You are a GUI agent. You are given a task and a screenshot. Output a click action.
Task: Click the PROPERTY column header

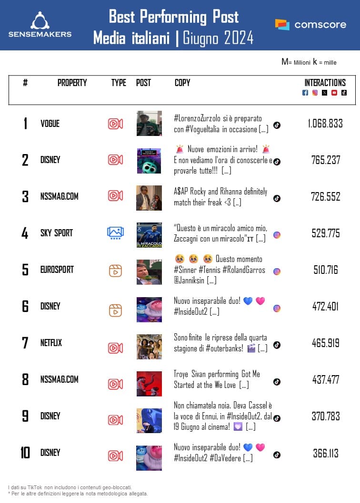click(72, 83)
